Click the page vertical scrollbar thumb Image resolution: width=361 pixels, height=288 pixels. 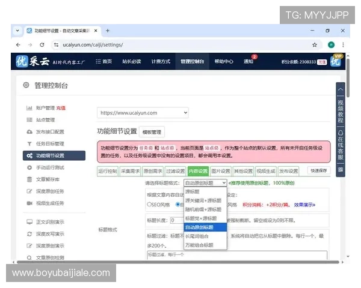348,78
